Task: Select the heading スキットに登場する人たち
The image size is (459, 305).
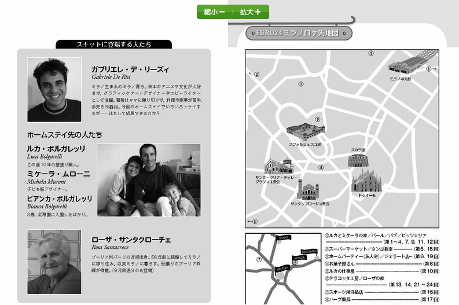Action: (114, 45)
